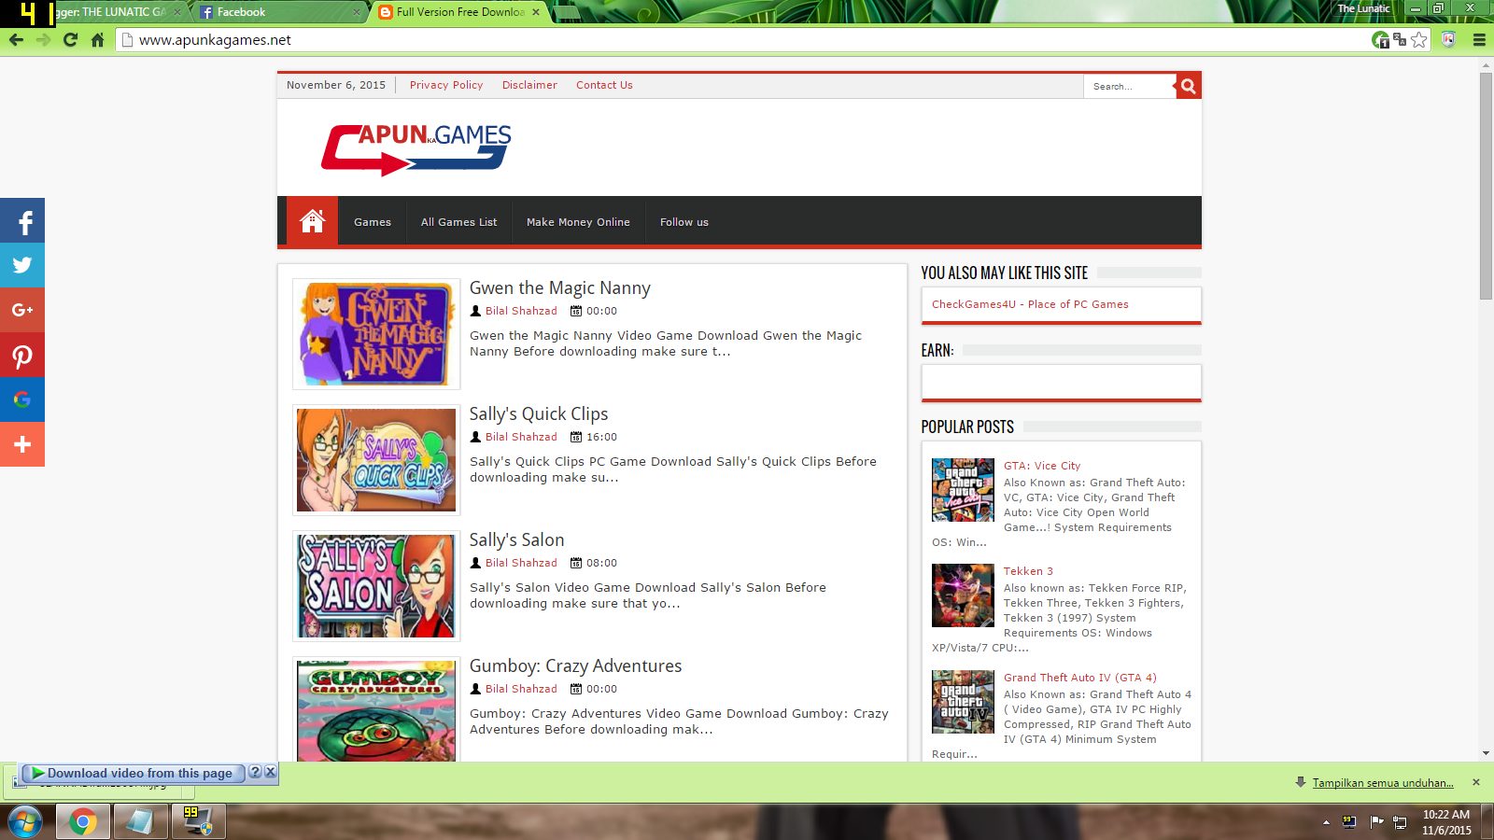Open the Games menu item

click(372, 222)
